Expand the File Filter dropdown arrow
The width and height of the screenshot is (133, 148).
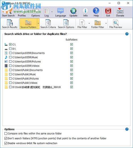pos(89,23)
